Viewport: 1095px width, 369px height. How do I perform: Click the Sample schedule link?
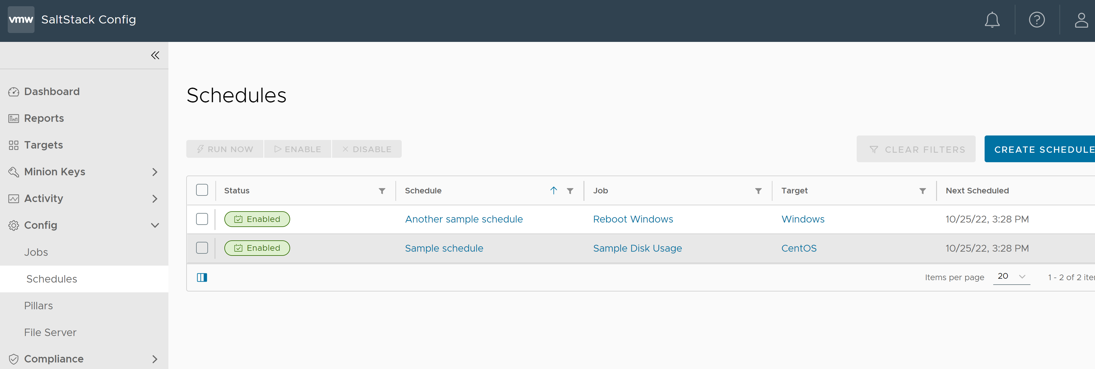(444, 247)
